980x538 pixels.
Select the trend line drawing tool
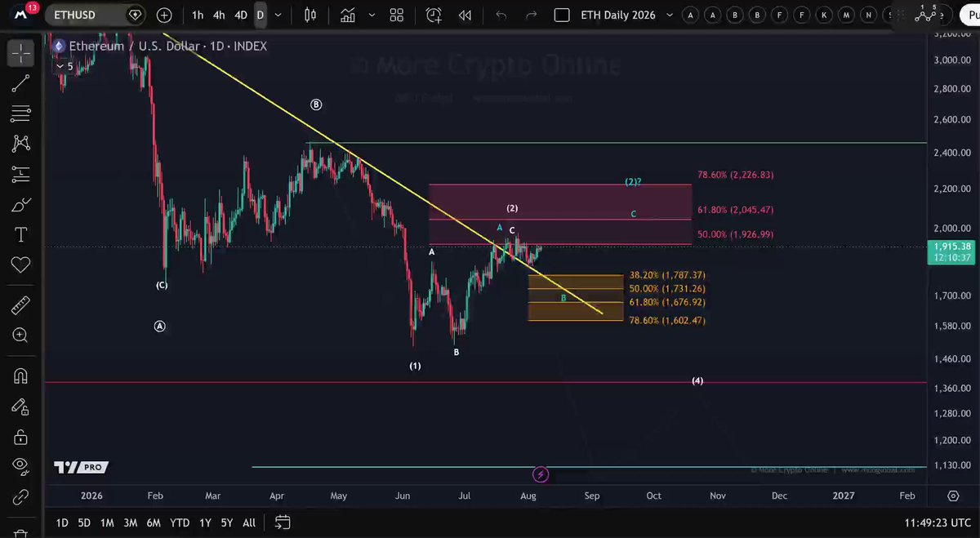[x=20, y=82]
